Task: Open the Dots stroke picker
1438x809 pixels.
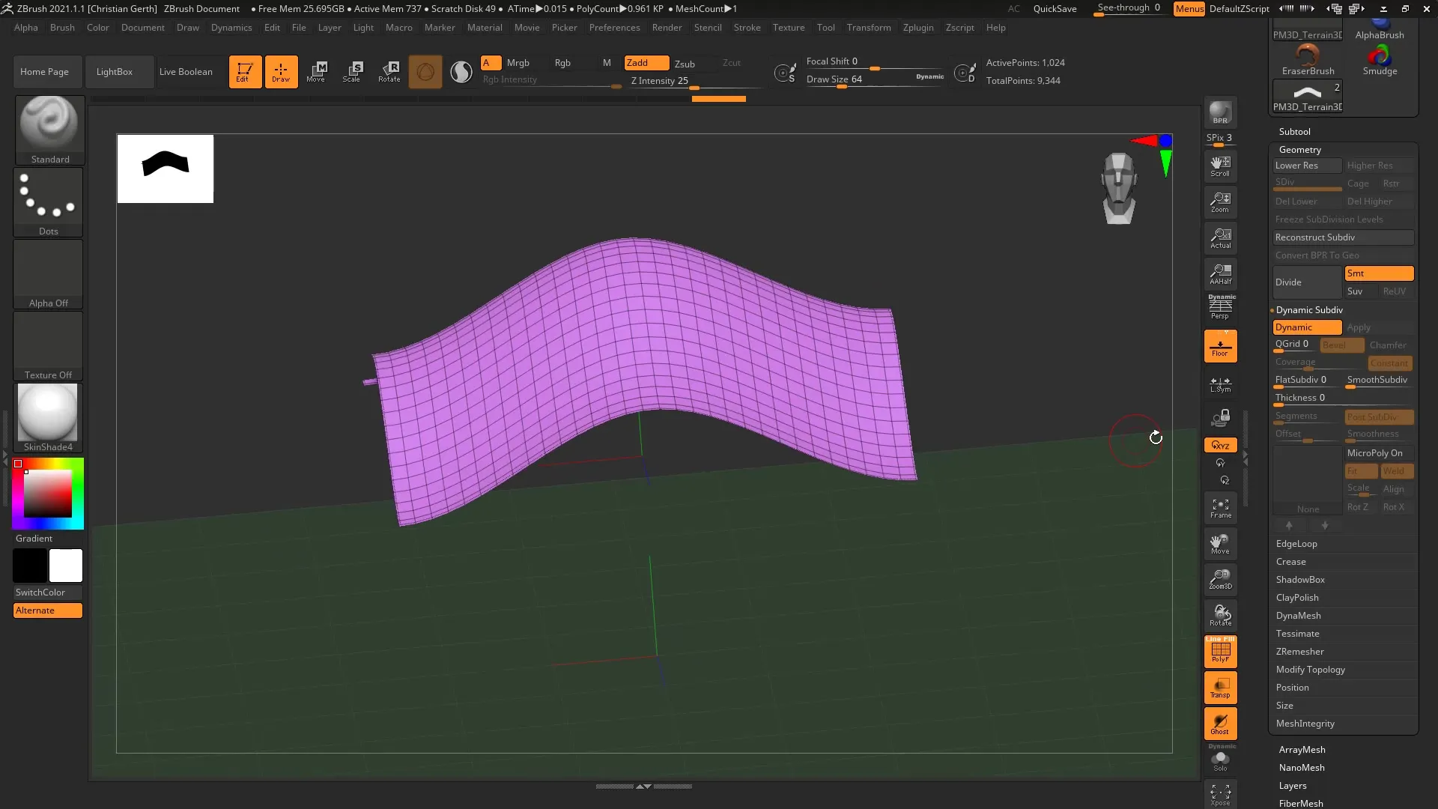Action: (x=49, y=202)
